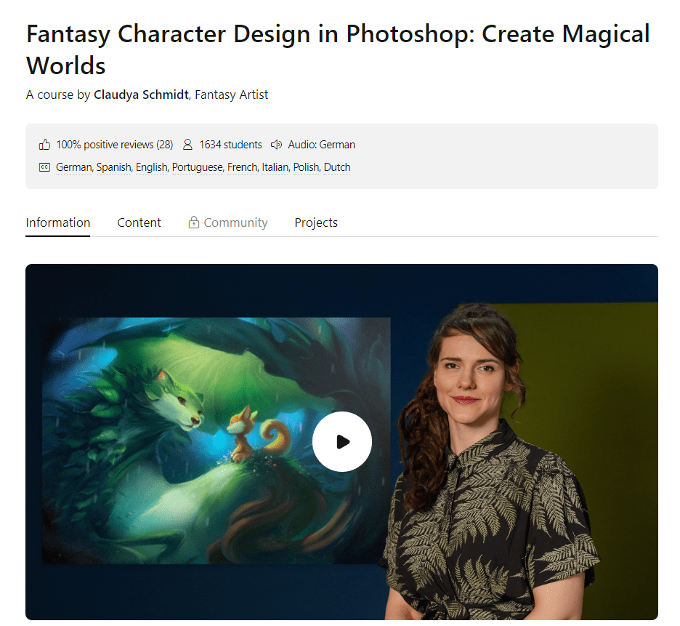
Task: Go to the Projects tab
Action: point(316,222)
